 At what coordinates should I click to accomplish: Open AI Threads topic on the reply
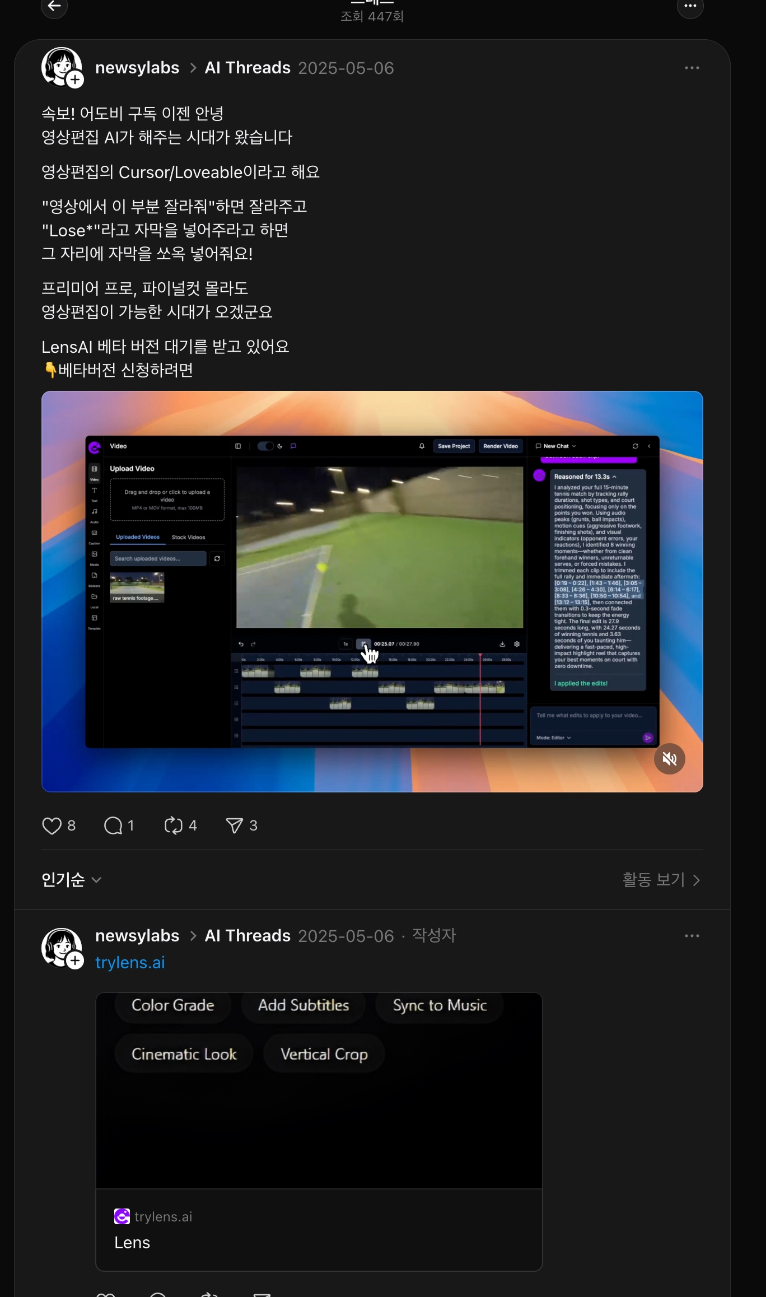[247, 936]
